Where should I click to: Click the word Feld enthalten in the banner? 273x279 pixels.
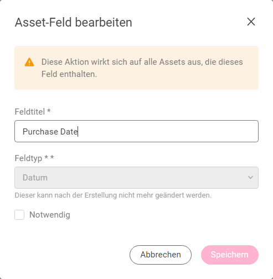[x=69, y=74]
